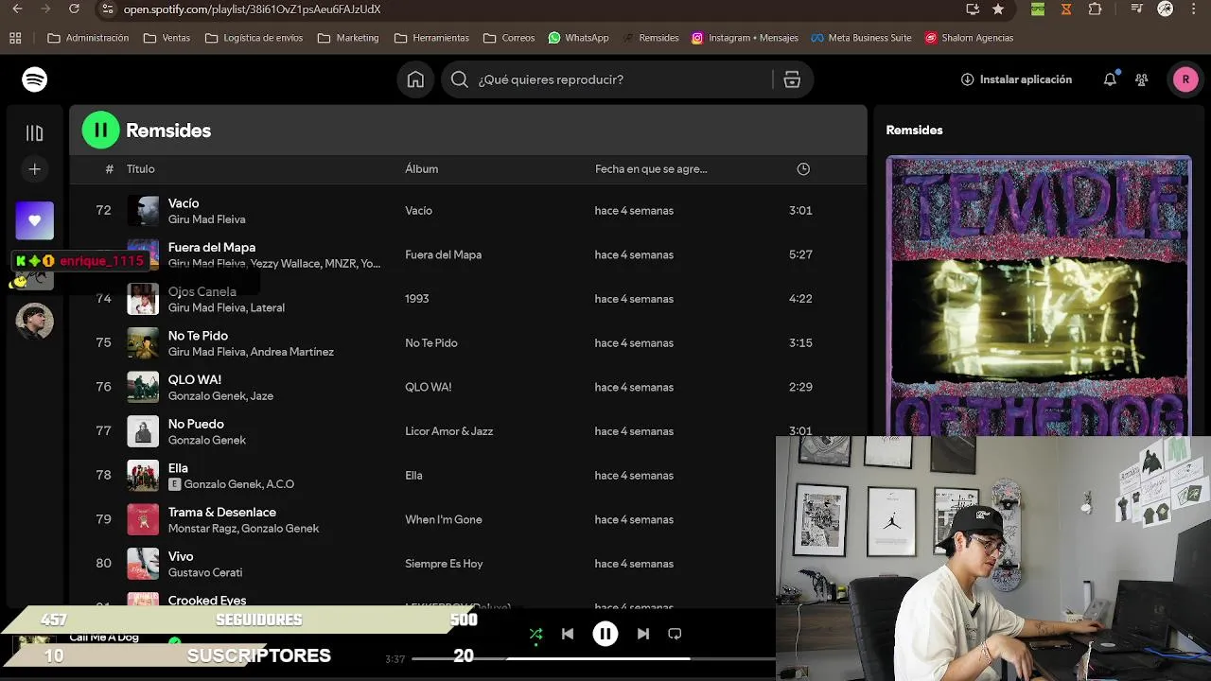Skip to next track
The image size is (1211, 681).
tap(643, 634)
